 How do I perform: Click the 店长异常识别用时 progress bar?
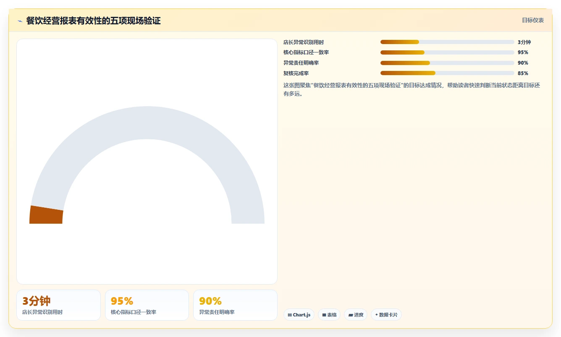(447, 42)
